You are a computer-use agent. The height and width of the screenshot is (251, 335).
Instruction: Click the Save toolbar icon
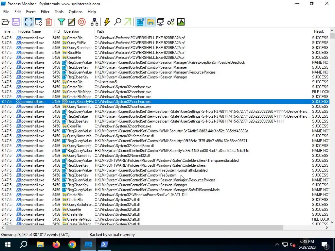[x=16, y=22]
